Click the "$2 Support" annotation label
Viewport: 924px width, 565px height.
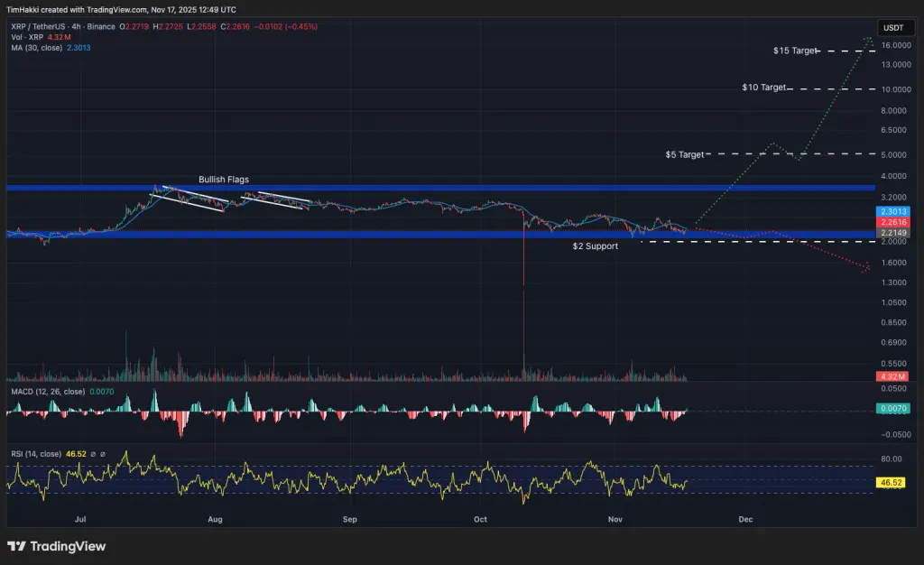point(596,245)
